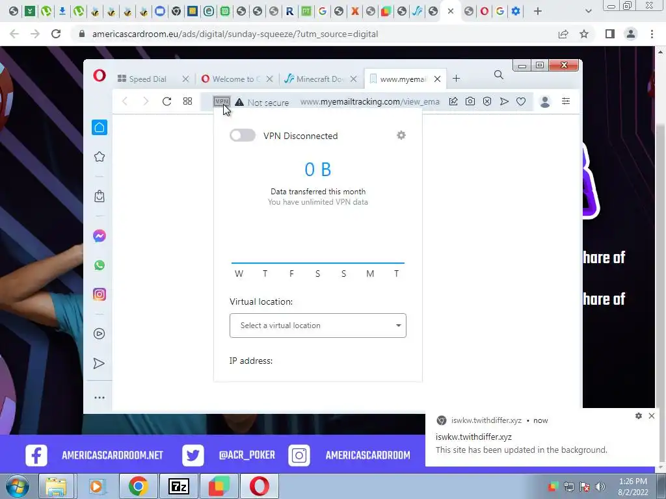Open Opera Speed Dial grid button in toolbar

coord(187,101)
